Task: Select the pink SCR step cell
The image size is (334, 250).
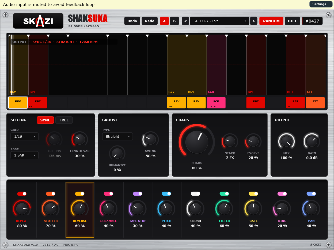Action: pos(216,103)
